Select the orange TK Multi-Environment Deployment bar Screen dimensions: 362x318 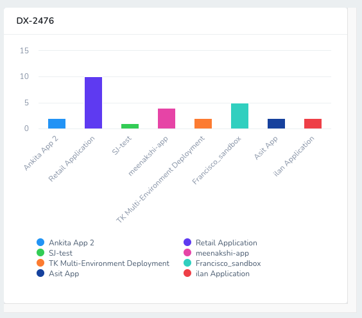pos(203,123)
